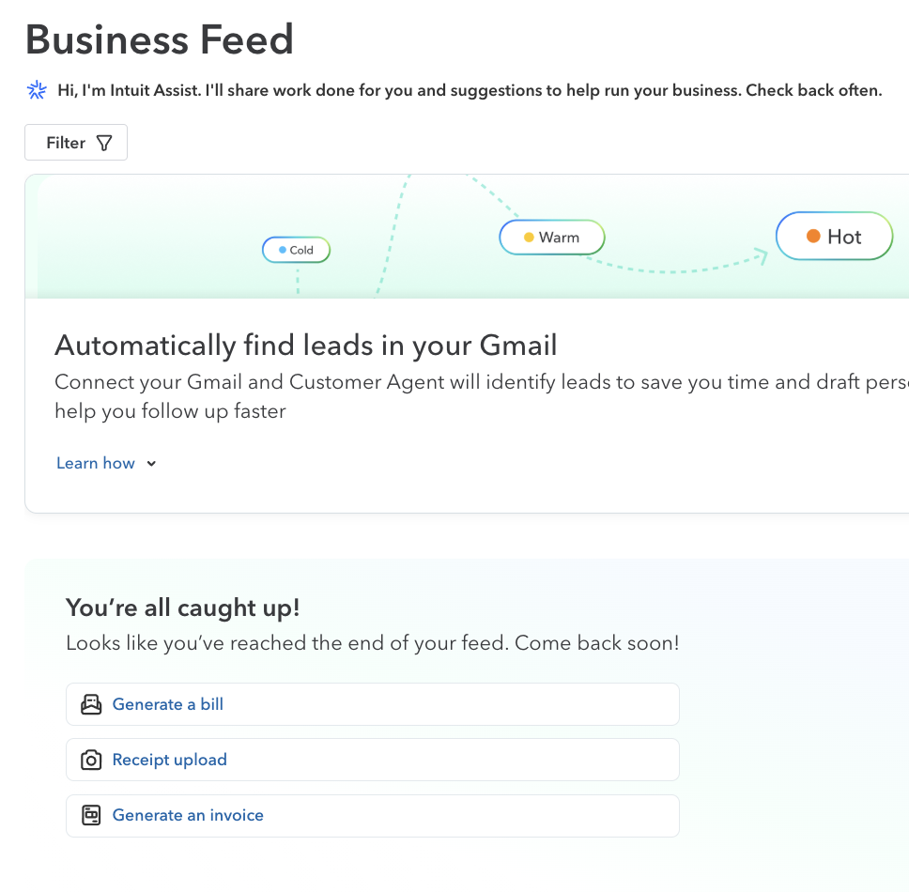Click the invoice icon beside Generate an invoice
Screen dimensions: 909x892
click(91, 815)
